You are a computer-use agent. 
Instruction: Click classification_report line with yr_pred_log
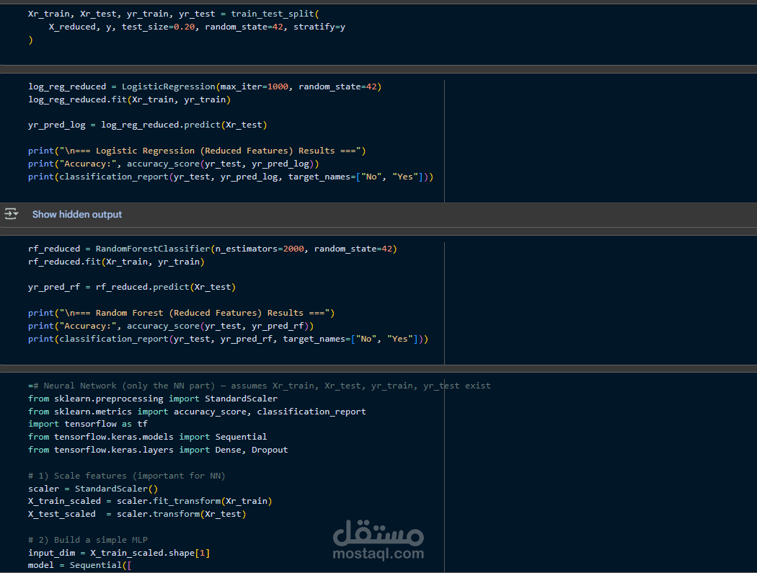coord(231,177)
